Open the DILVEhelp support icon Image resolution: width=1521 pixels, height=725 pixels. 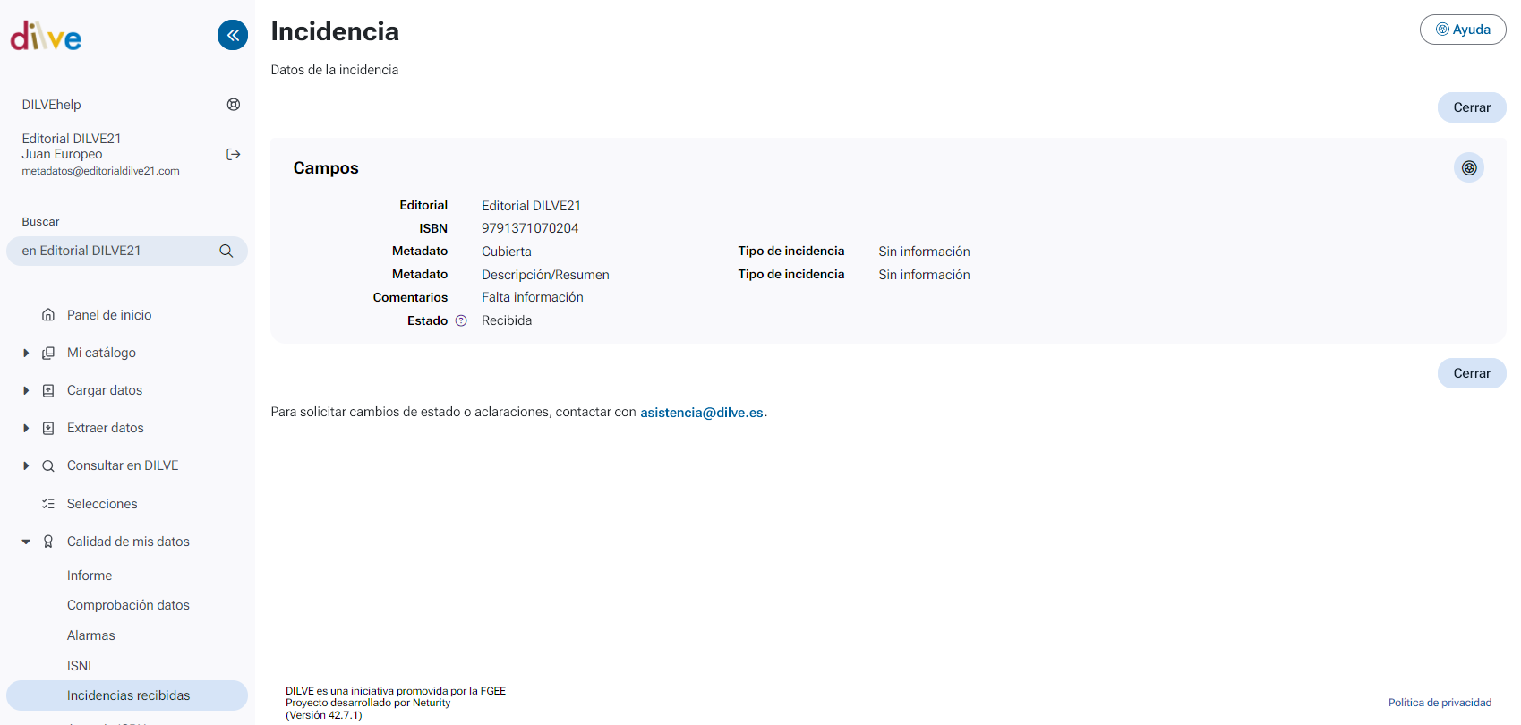tap(234, 105)
